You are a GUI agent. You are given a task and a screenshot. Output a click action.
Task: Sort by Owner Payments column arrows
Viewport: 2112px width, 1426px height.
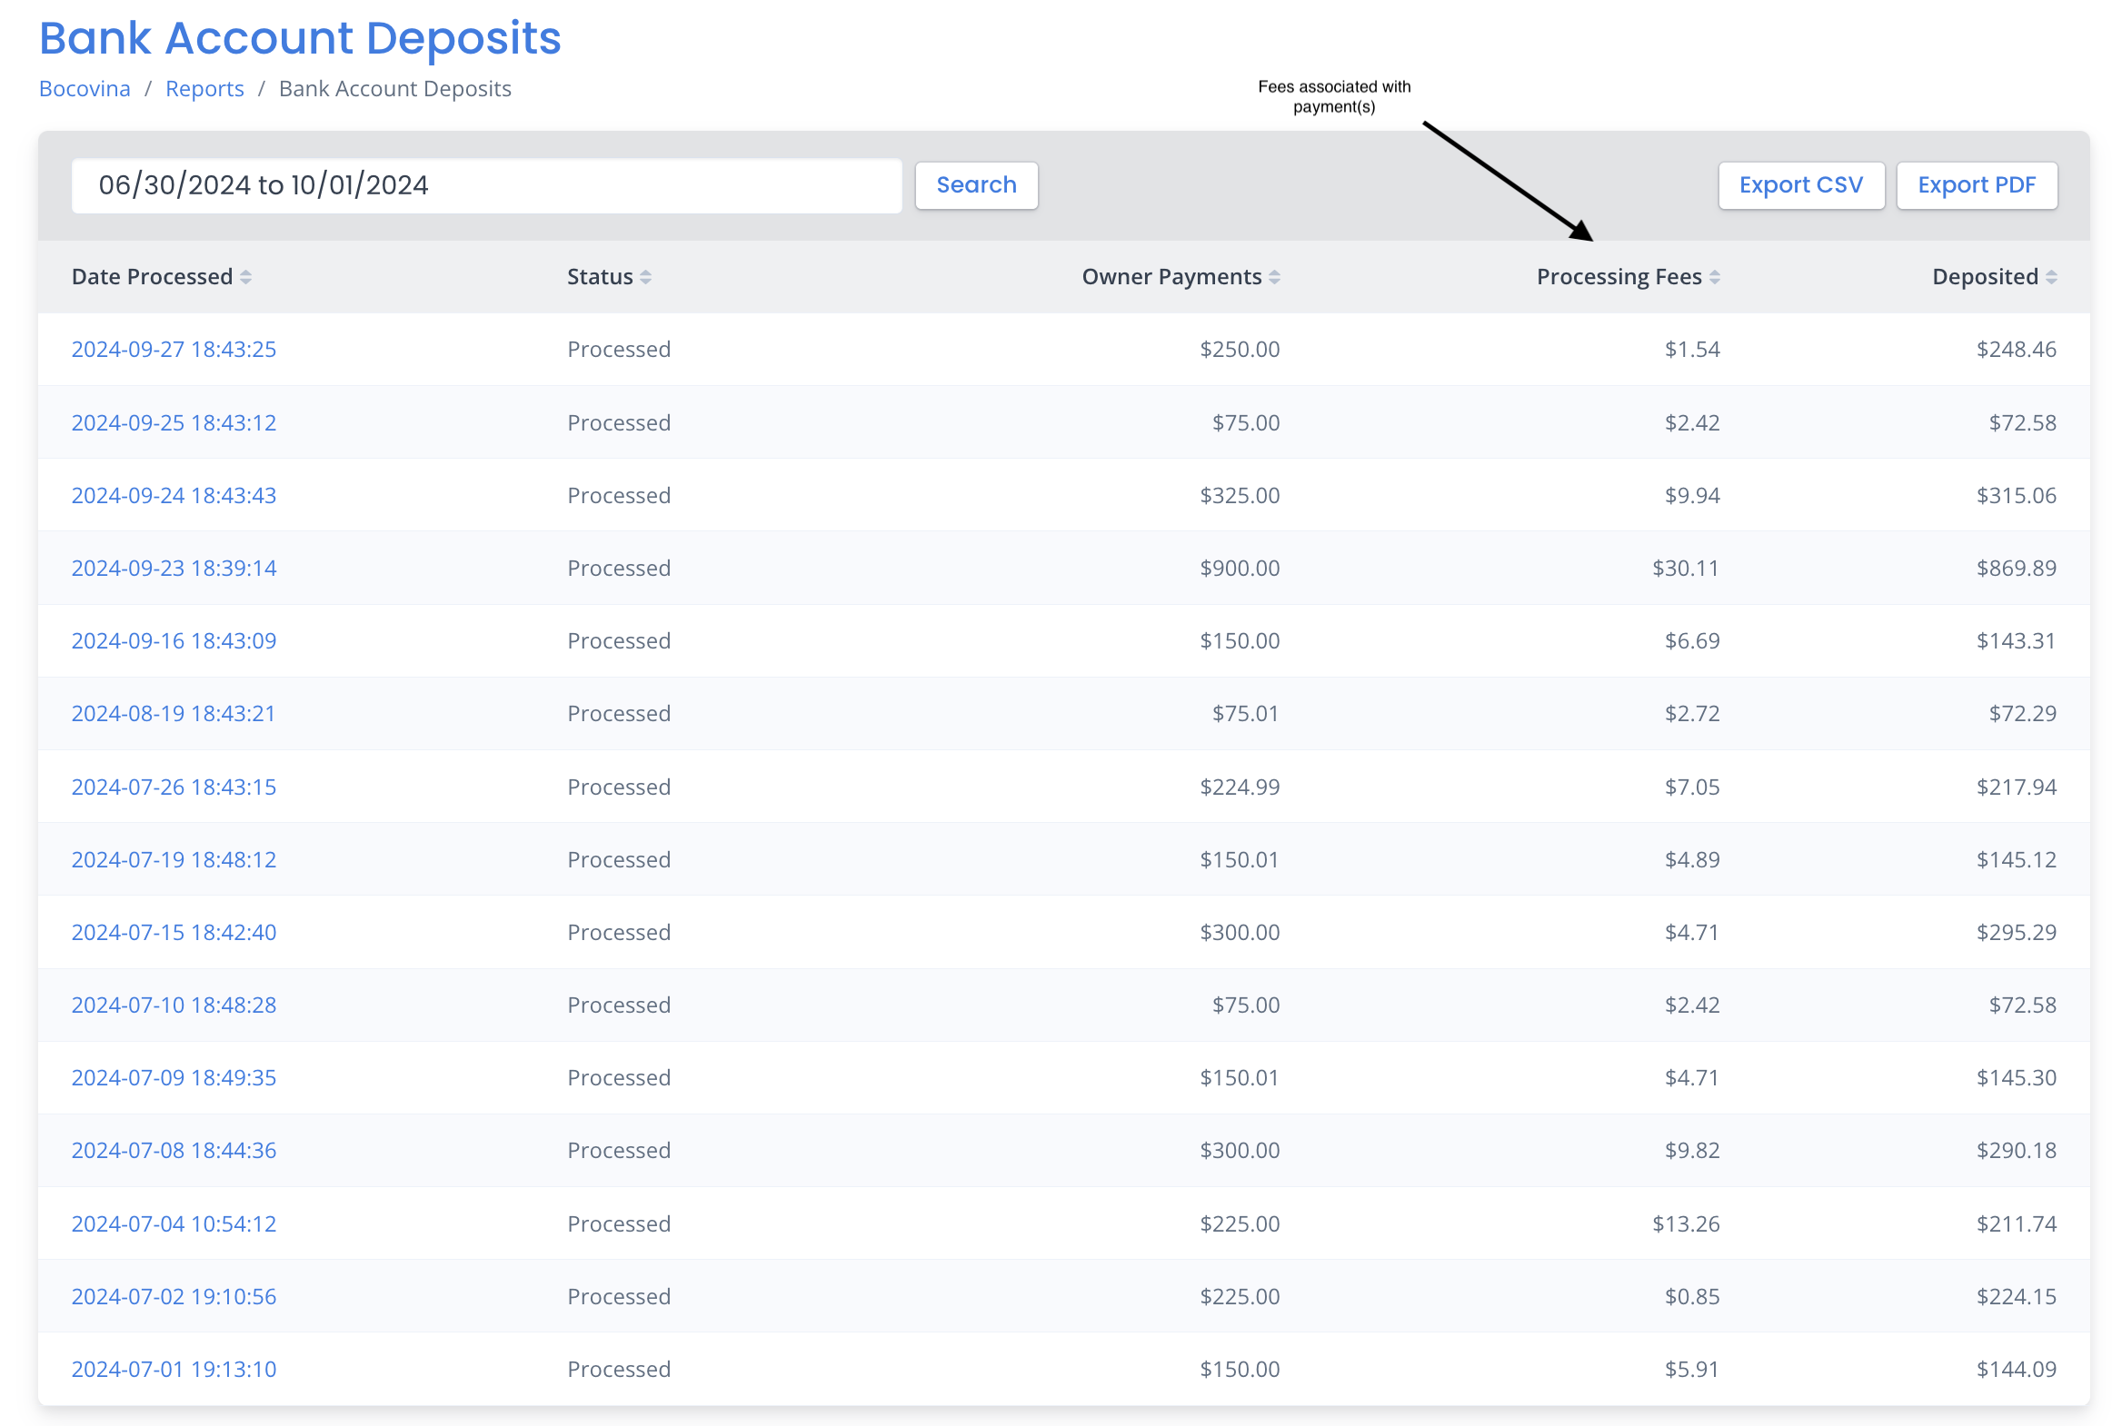(1274, 277)
